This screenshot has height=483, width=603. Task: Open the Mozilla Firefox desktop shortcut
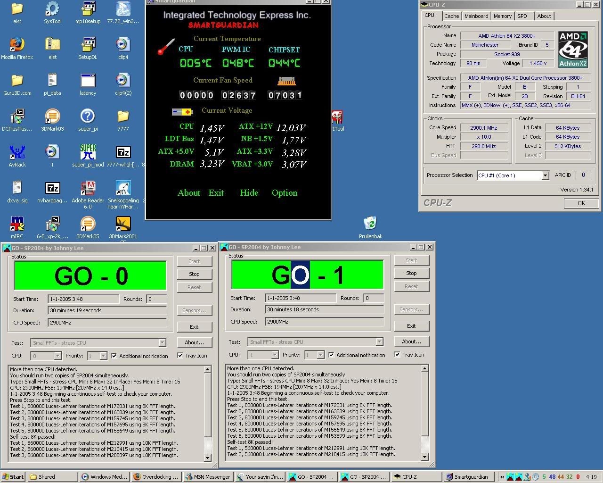pyautogui.click(x=17, y=48)
